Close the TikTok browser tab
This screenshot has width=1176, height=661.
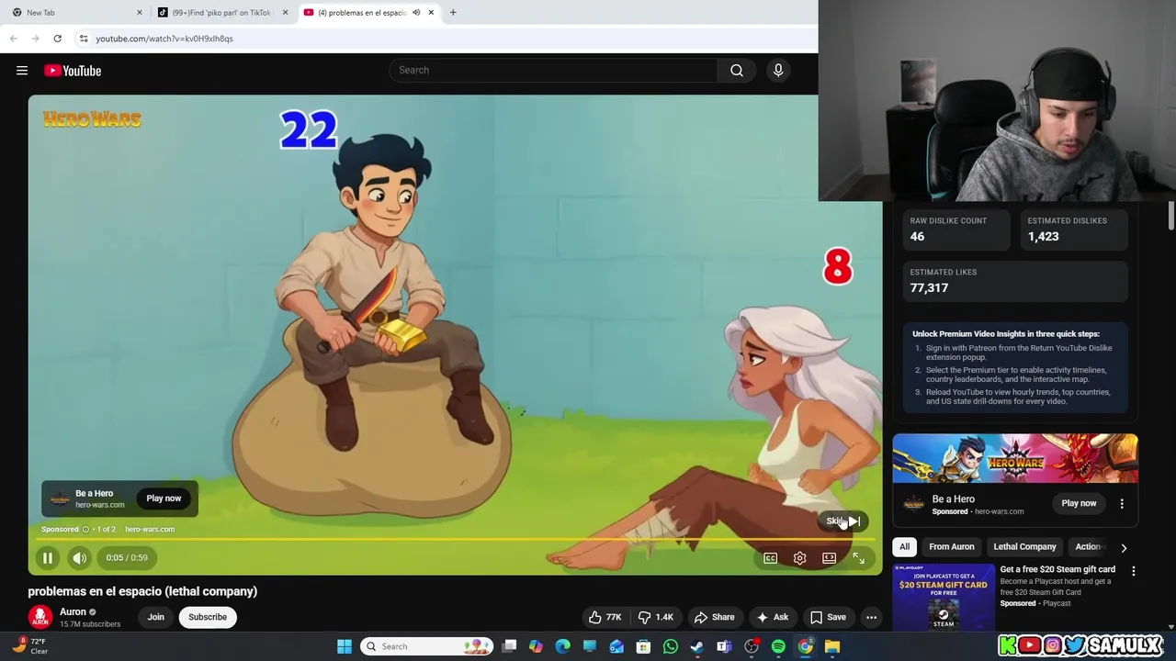click(285, 13)
